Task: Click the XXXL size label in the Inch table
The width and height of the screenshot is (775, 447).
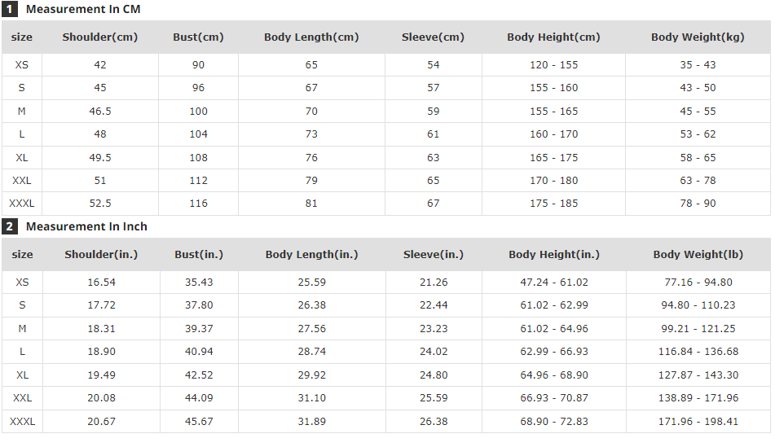Action: [x=22, y=422]
